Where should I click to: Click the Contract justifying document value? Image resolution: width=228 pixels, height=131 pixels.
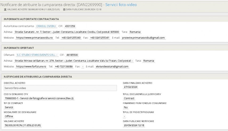click(129, 98)
